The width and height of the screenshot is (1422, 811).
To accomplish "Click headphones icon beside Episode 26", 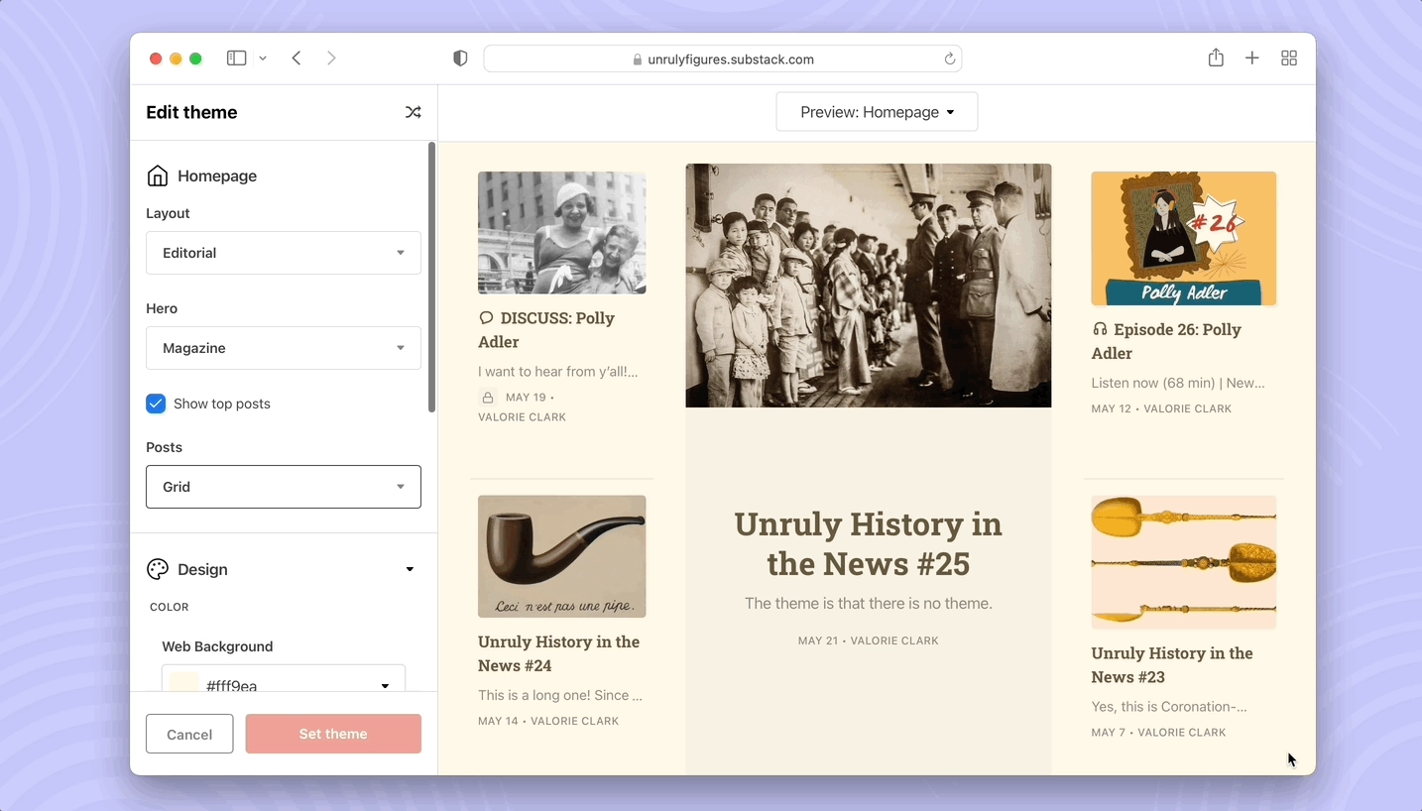I will [1100, 329].
